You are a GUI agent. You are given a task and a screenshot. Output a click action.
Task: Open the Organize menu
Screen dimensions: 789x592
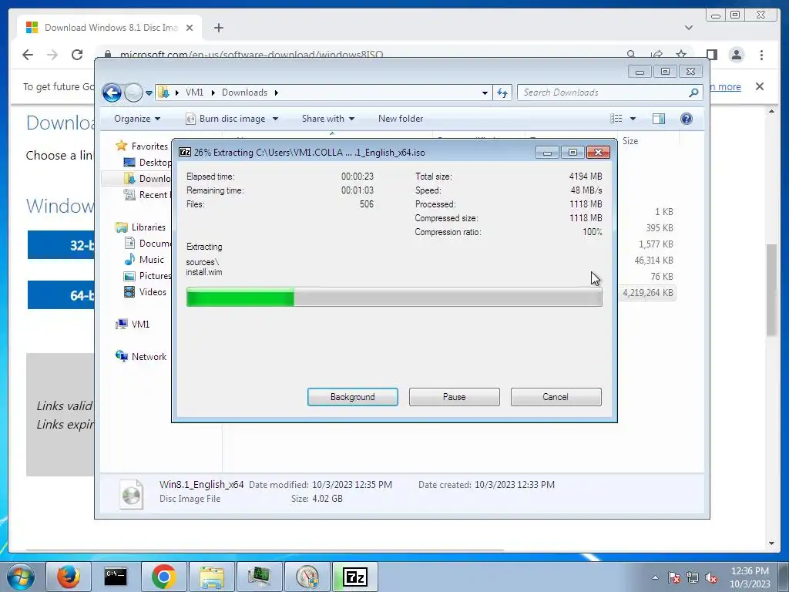[137, 119]
